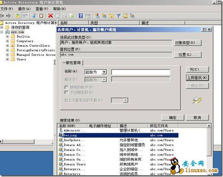
Task: Toggle the action pane toolbar icon
Action: click(88, 16)
